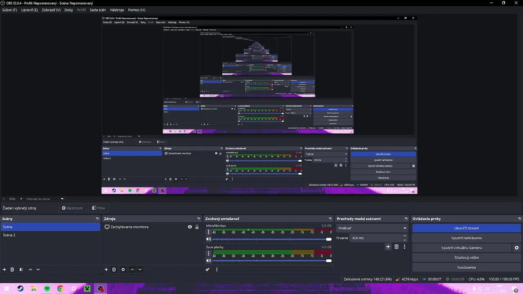
Task: Open the Upraviť (E) menu
Action: pyautogui.click(x=29, y=10)
